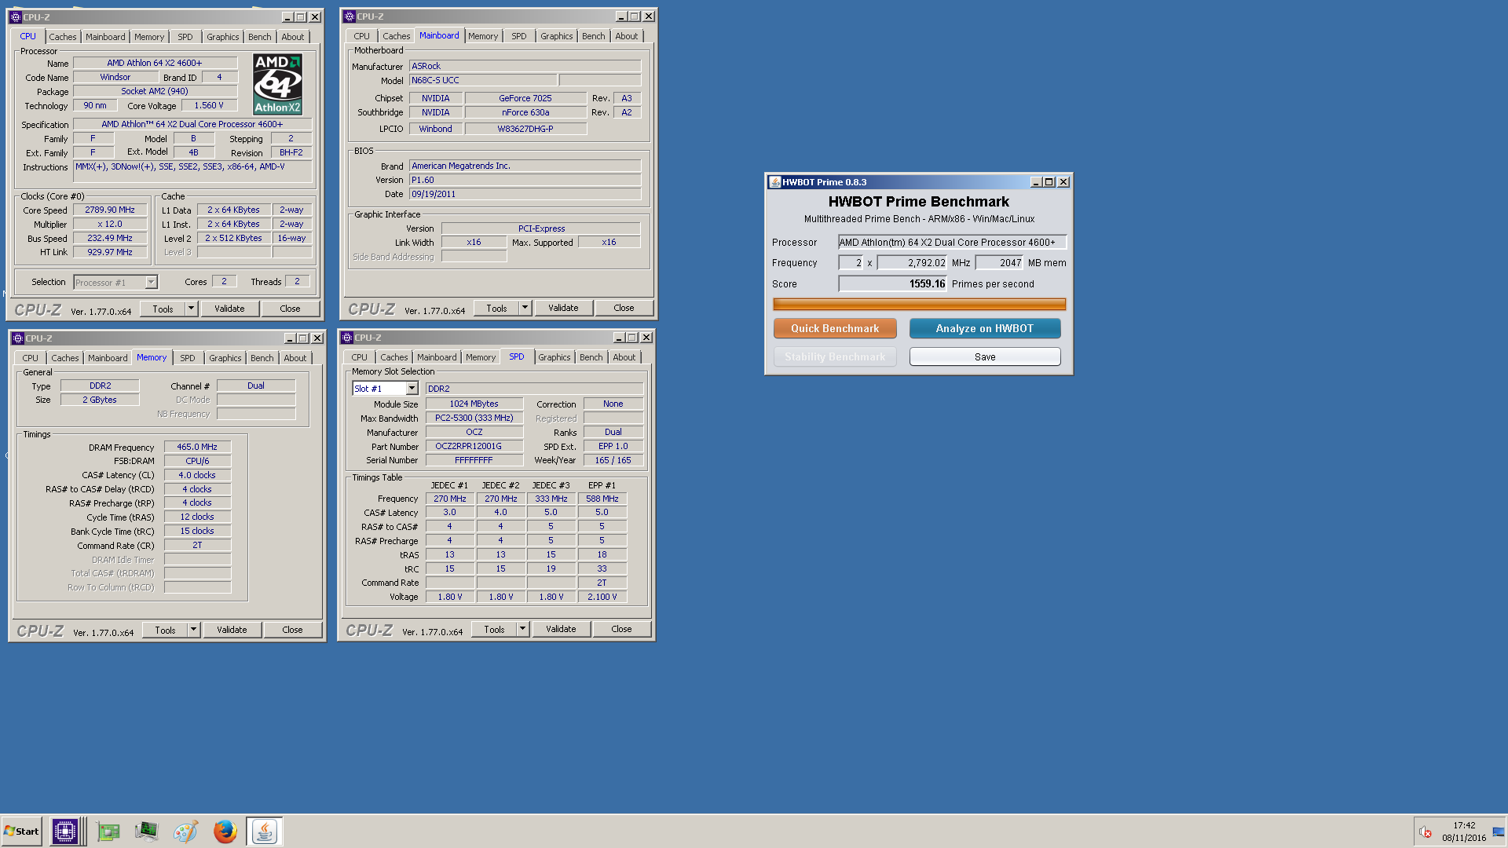Click Analyze on HWBOT button

(x=985, y=328)
